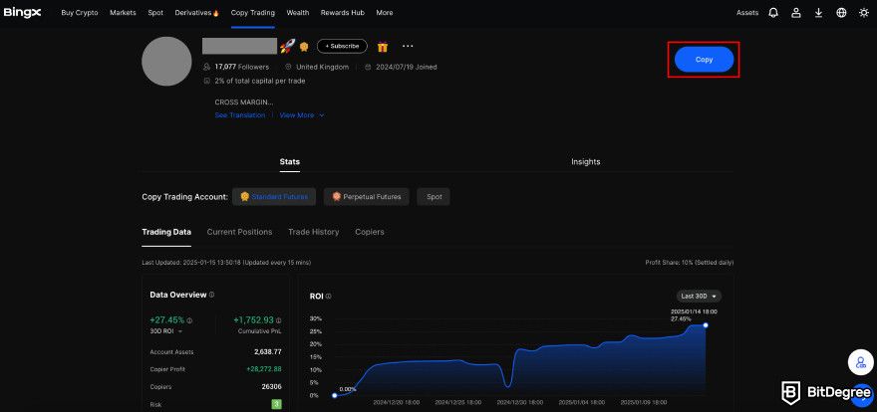Switch to Stats tab

click(x=290, y=162)
